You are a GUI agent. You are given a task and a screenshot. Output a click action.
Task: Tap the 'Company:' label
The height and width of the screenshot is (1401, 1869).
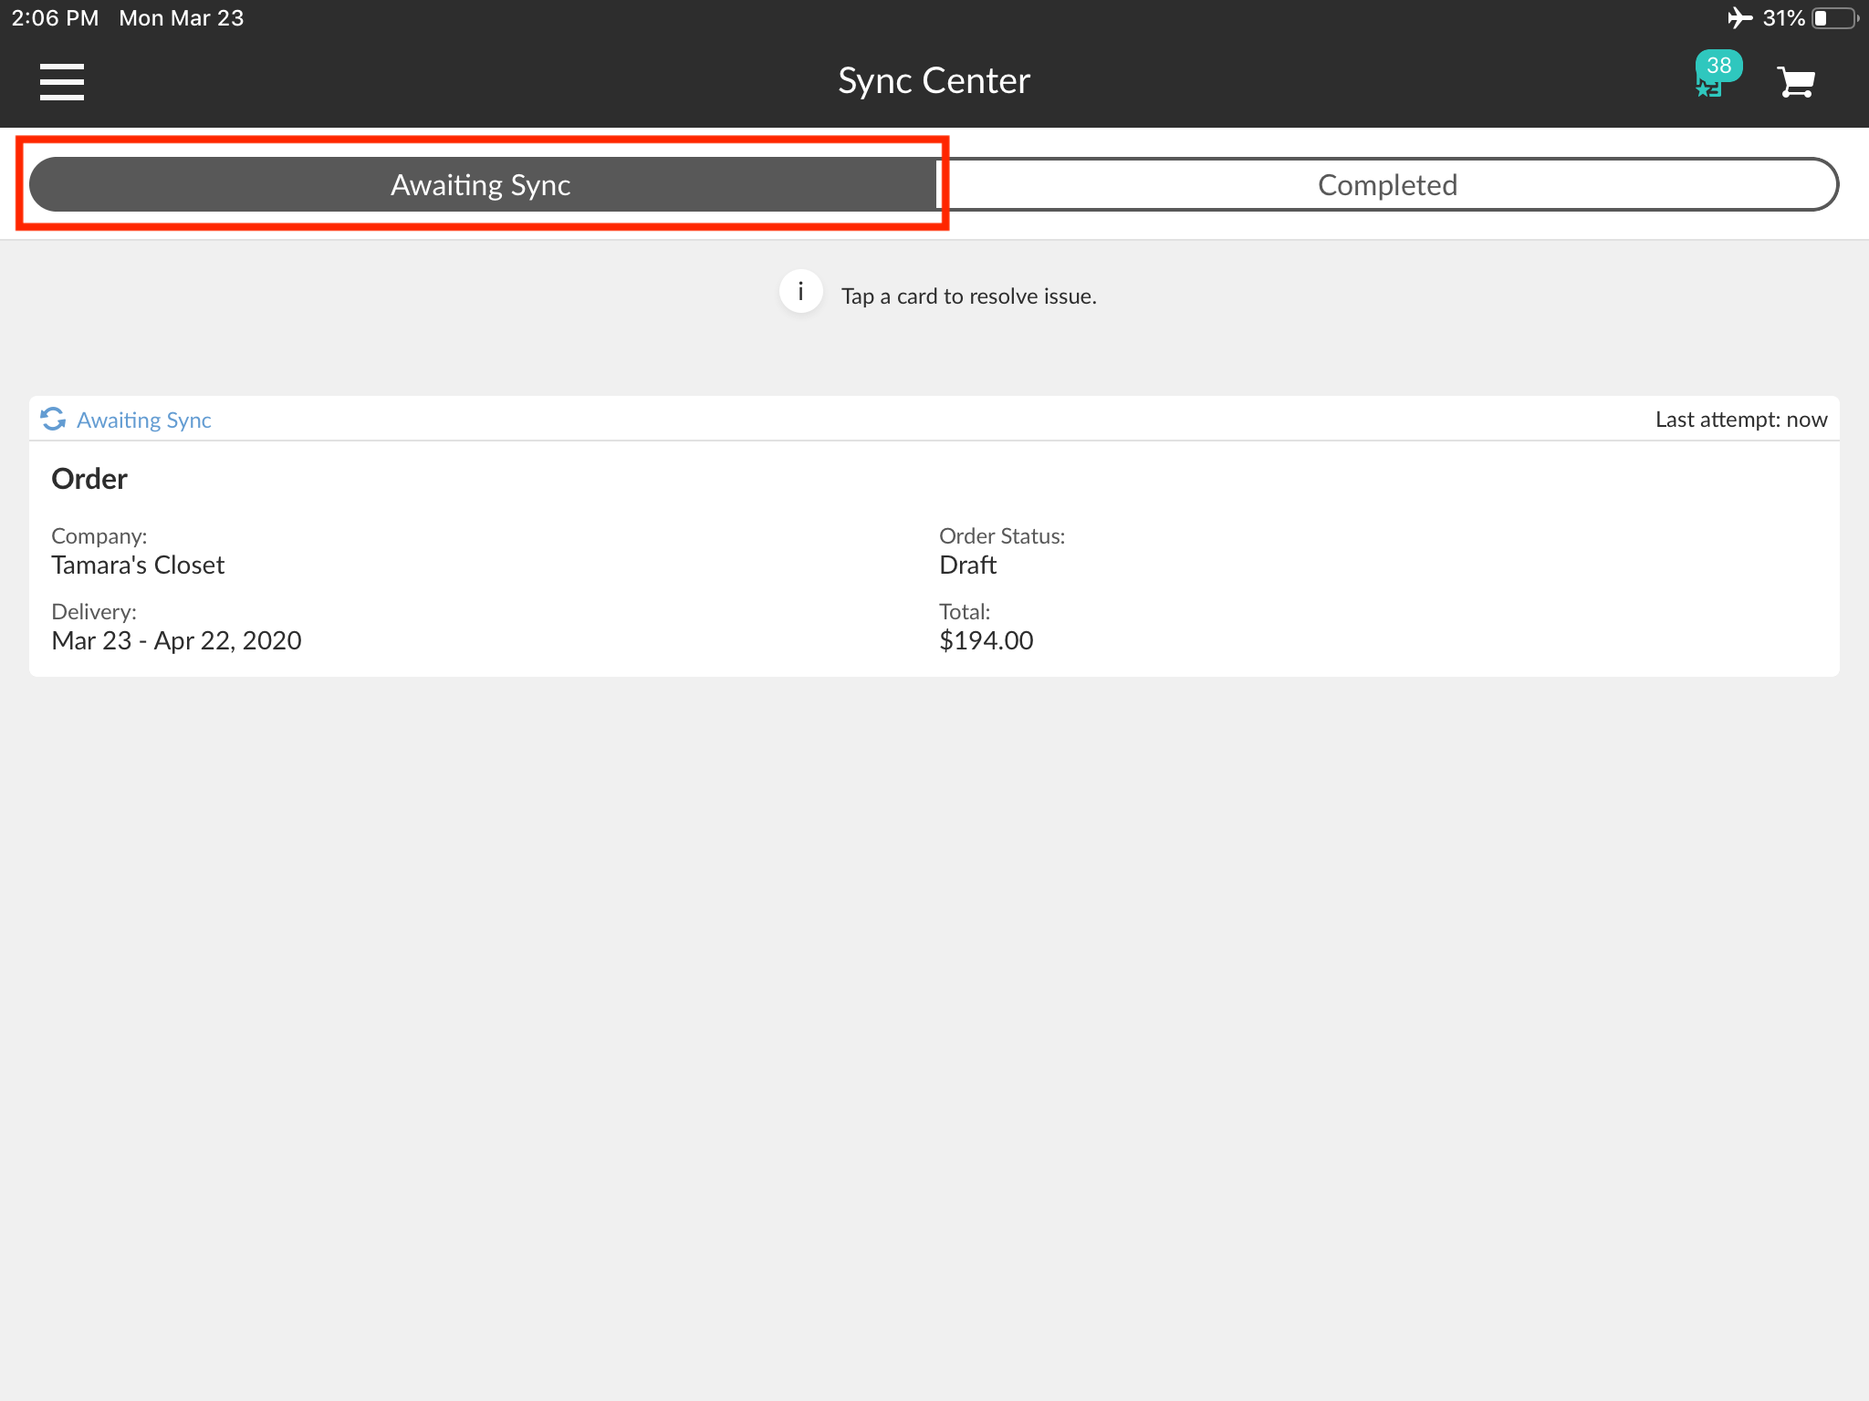click(x=99, y=536)
